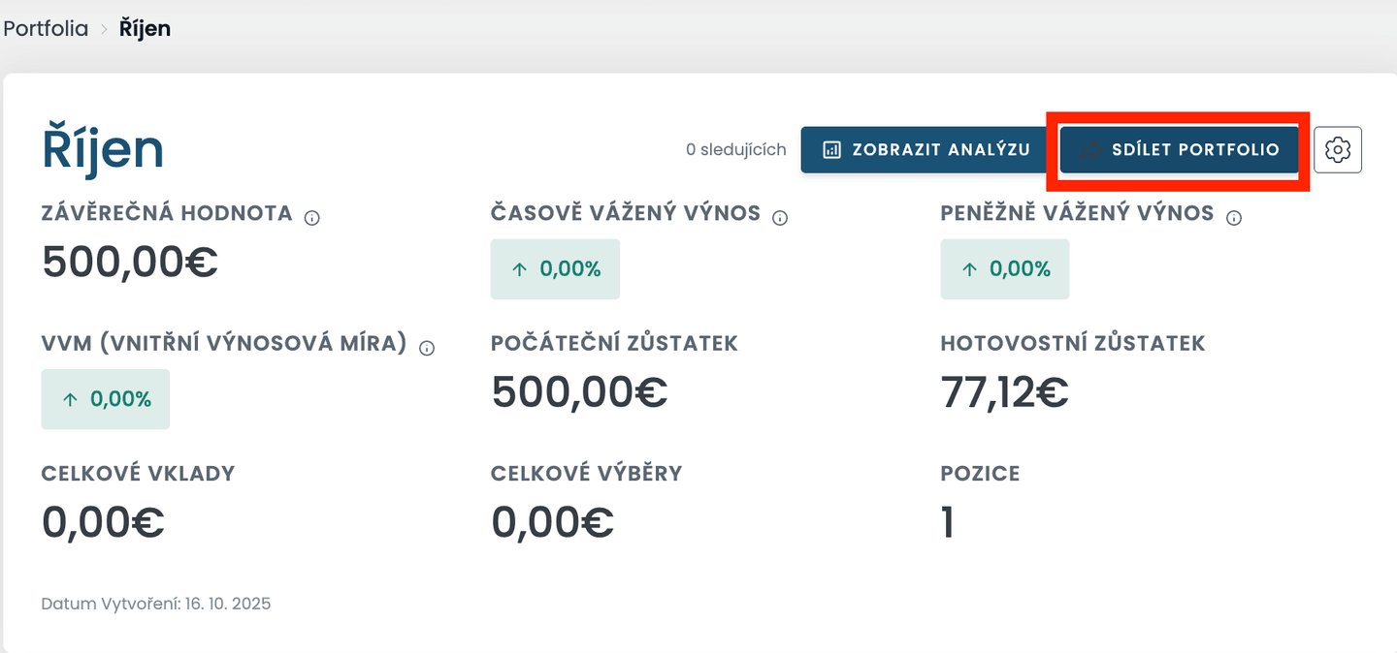Click the VVM 0,00% green badge
The width and height of the screenshot is (1397, 653).
click(x=105, y=399)
